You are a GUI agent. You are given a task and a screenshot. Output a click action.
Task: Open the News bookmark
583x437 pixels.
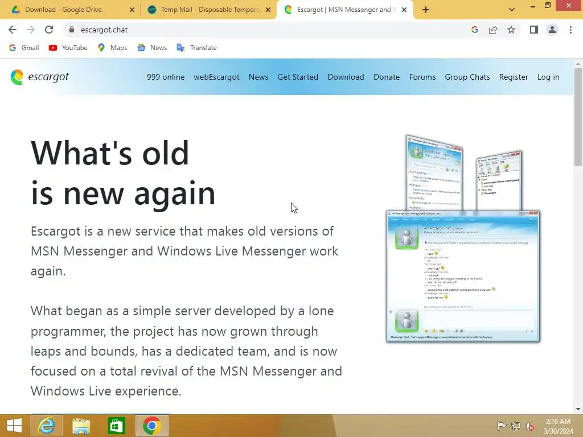[152, 48]
